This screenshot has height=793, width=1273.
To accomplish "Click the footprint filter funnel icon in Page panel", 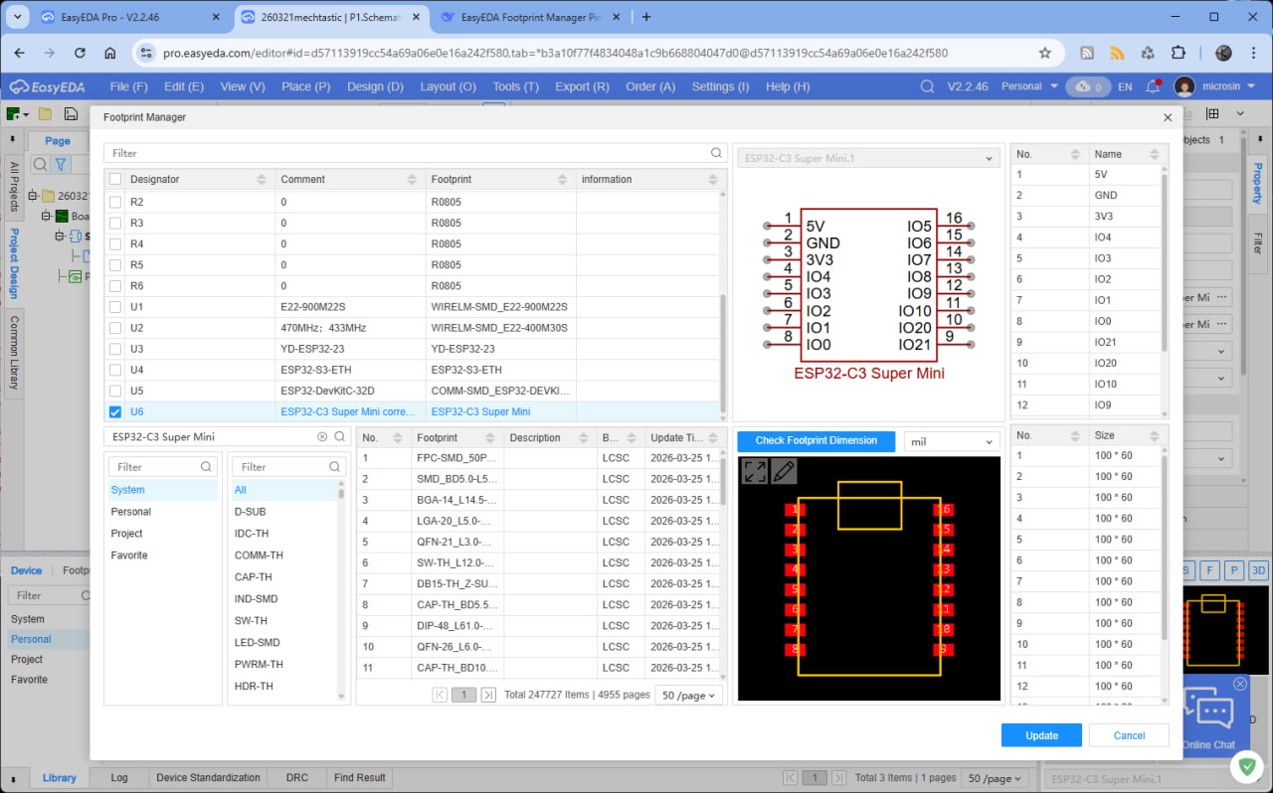I will point(61,165).
